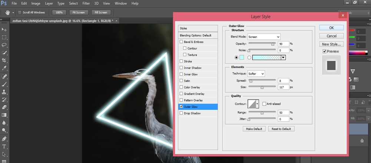
Task: Select the Horizontal Type tool
Action: tap(4, 146)
